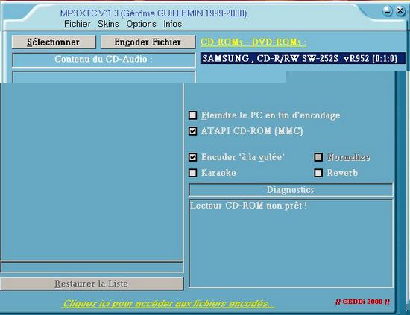Viewport: 410px width, 315px height.
Task: Click inside the Diagnostics message area
Action: point(291,244)
